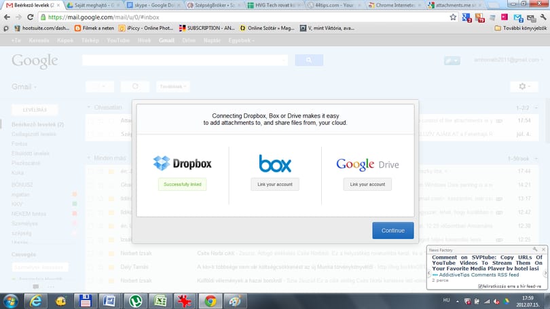The height and width of the screenshot is (309, 550).
Task: Click the News Factory wrench settings icon
Action: 535,249
